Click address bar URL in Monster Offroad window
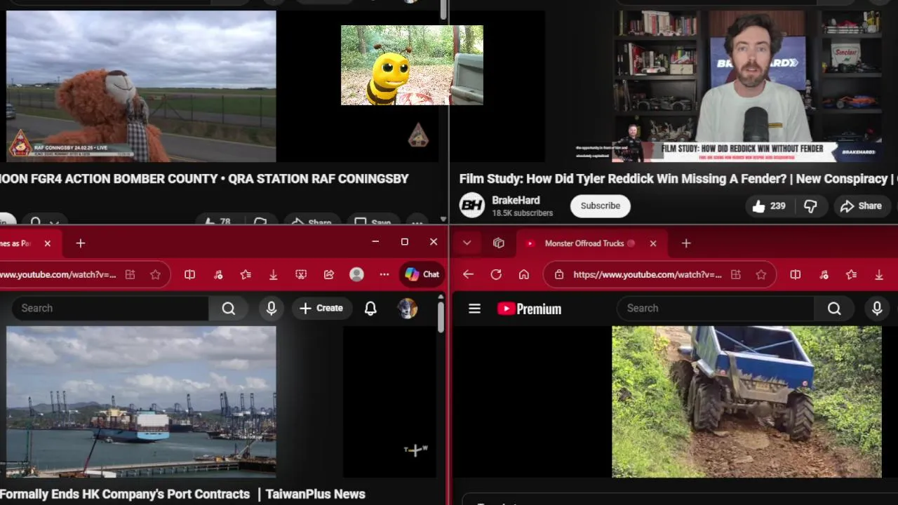This screenshot has width=898, height=505. pyautogui.click(x=647, y=275)
